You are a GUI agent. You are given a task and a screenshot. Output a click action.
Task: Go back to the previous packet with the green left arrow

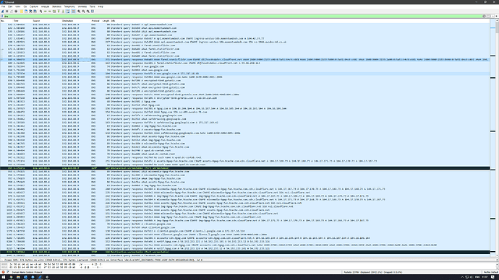pos(45,11)
